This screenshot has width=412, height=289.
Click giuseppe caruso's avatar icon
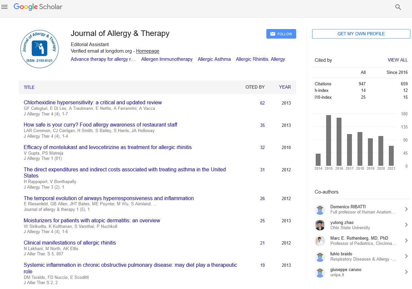320,272
